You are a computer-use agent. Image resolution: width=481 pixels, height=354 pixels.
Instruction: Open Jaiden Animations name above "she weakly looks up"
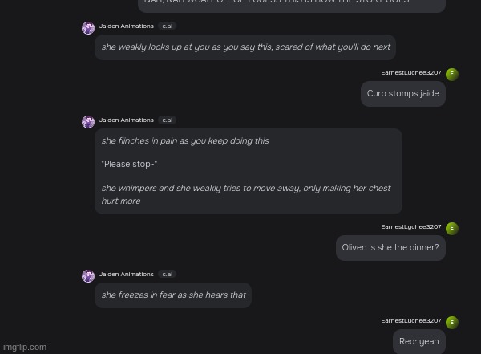pyautogui.click(x=127, y=26)
